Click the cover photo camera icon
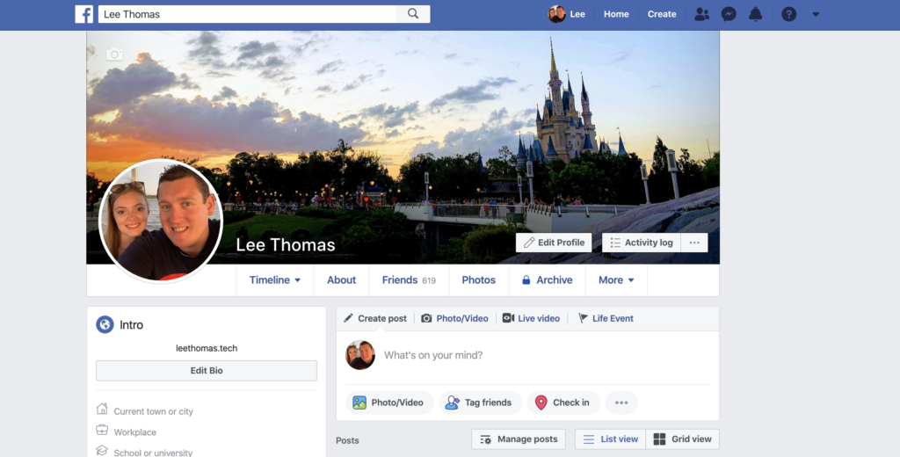 (114, 54)
